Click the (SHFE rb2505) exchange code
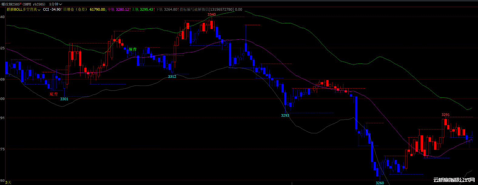Viewport: 478px width, 185px height. point(34,4)
